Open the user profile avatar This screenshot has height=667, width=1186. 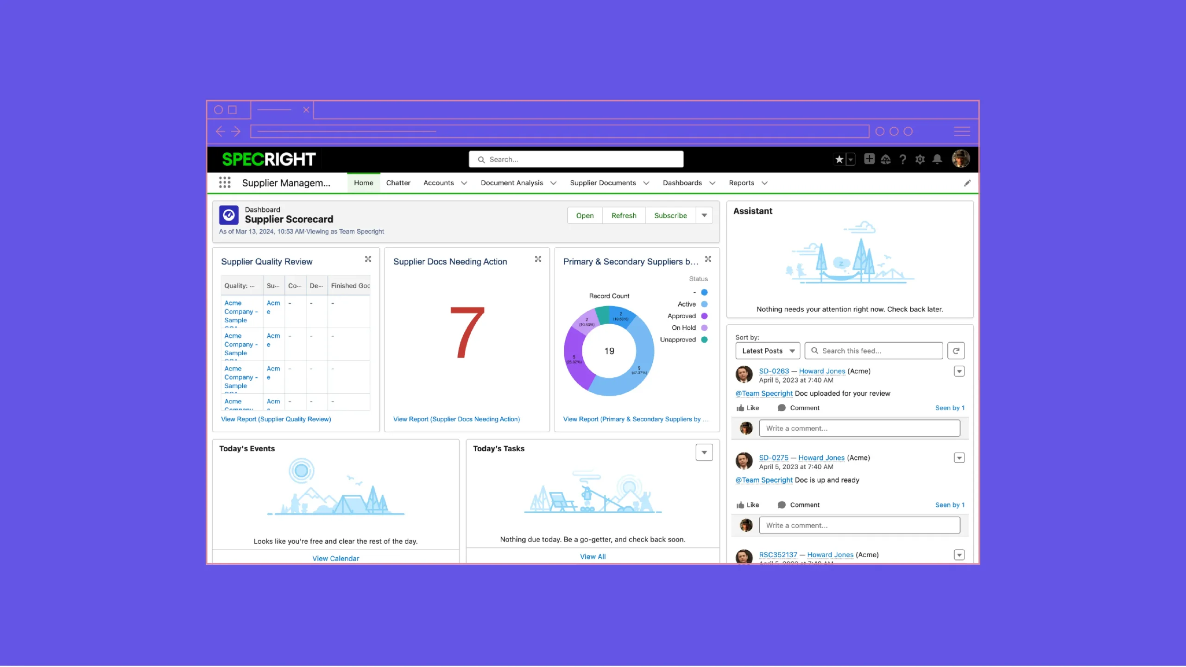click(961, 159)
